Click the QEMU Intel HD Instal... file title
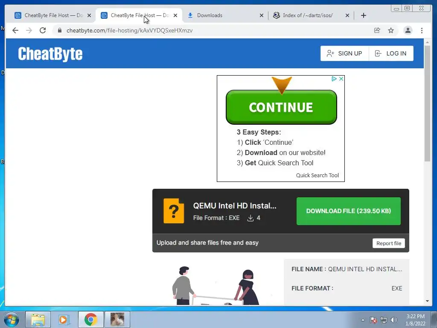The height and width of the screenshot is (328, 437). (x=235, y=206)
